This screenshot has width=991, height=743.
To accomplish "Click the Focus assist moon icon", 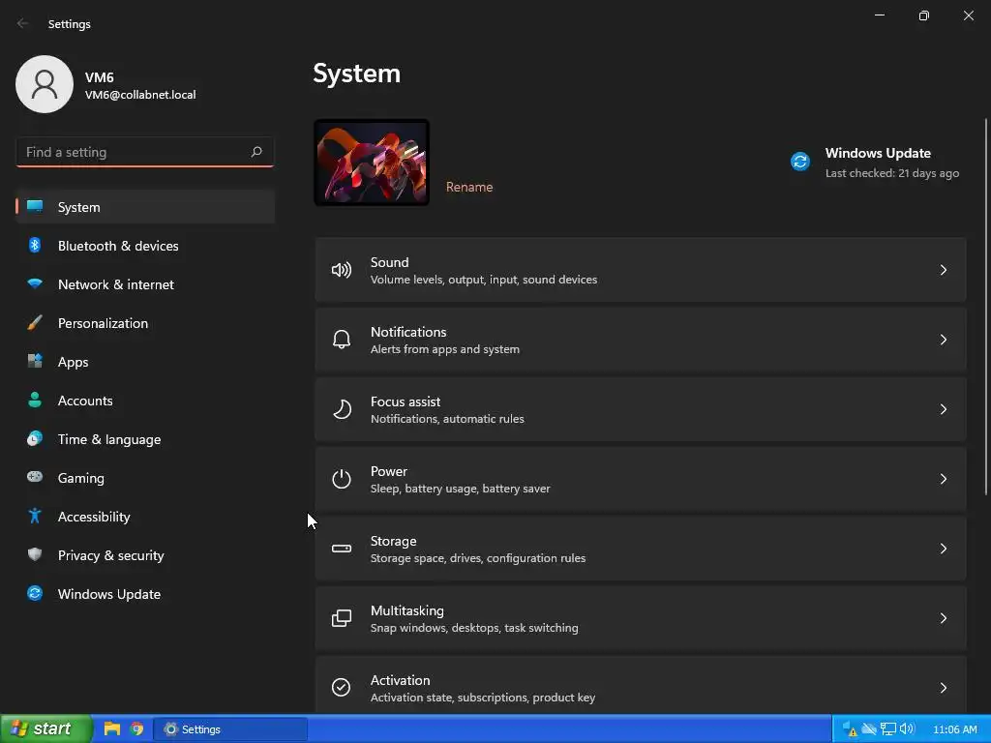I will (342, 409).
